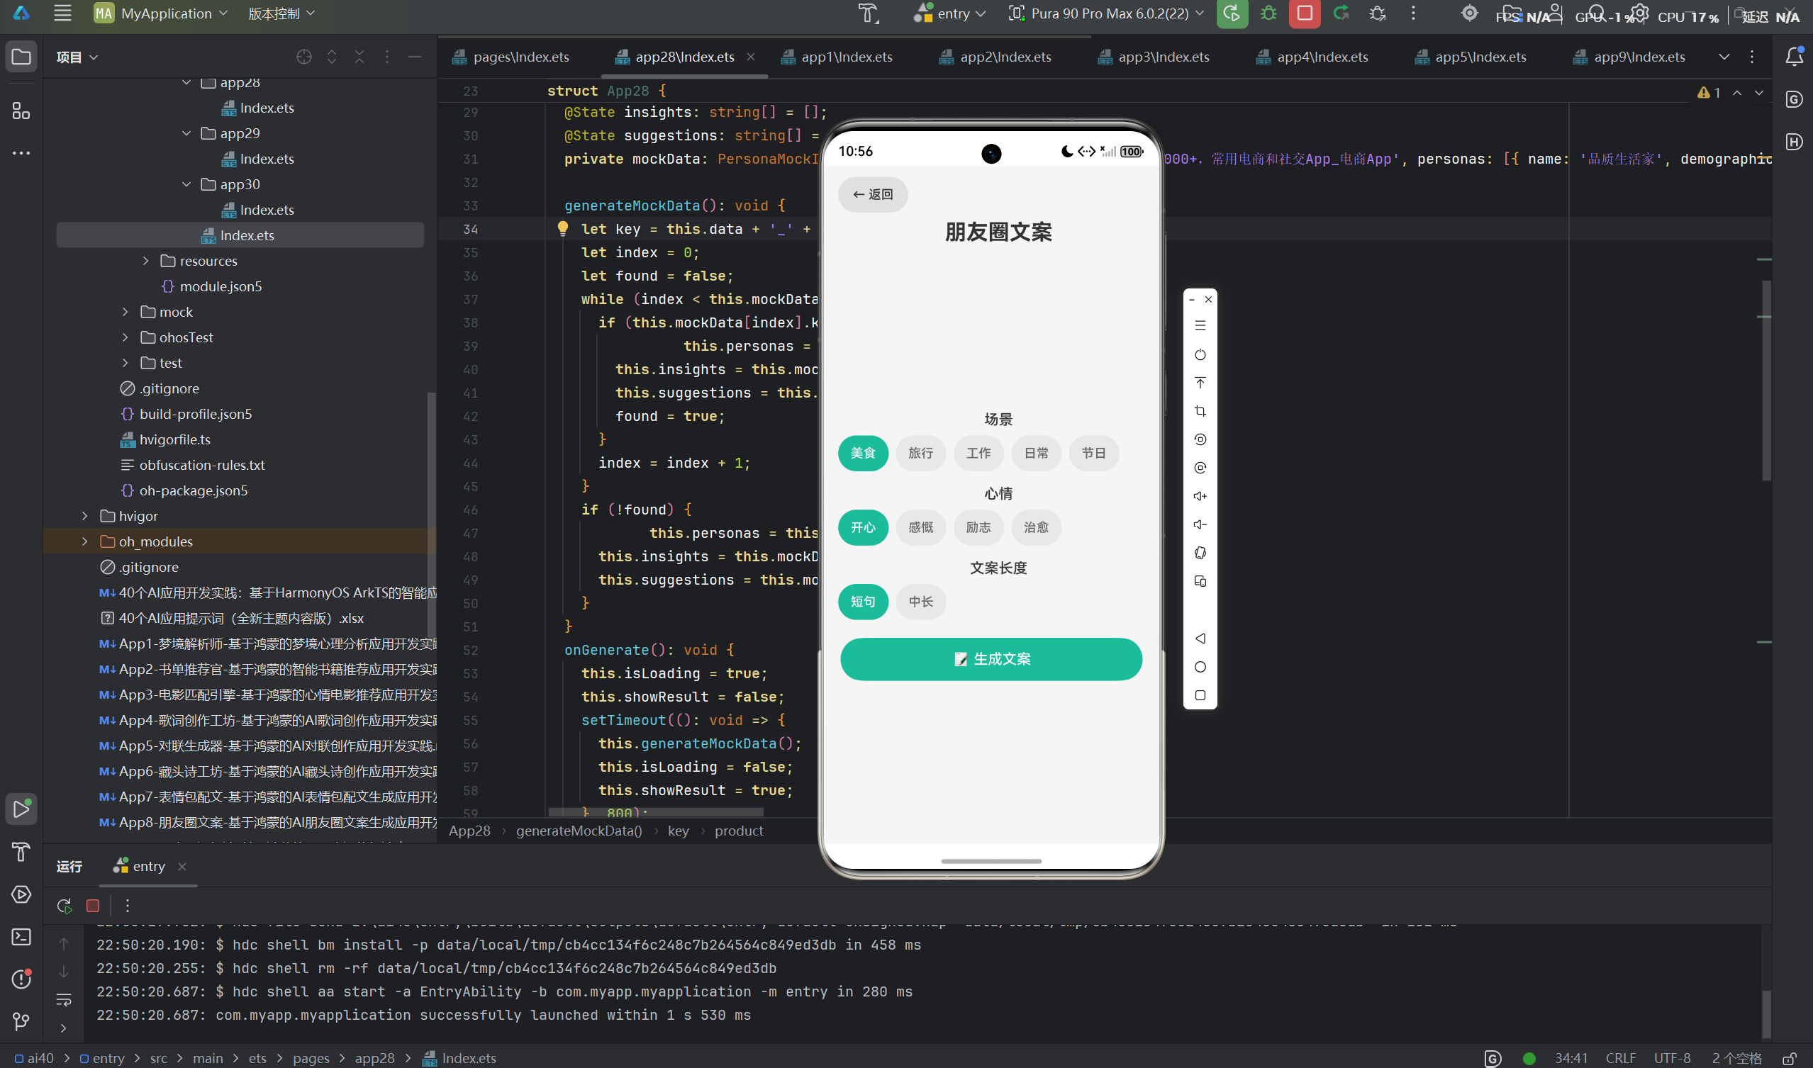This screenshot has width=1813, height=1068.
Task: Click the build hammer icon in top toolbar
Action: pos(869,13)
